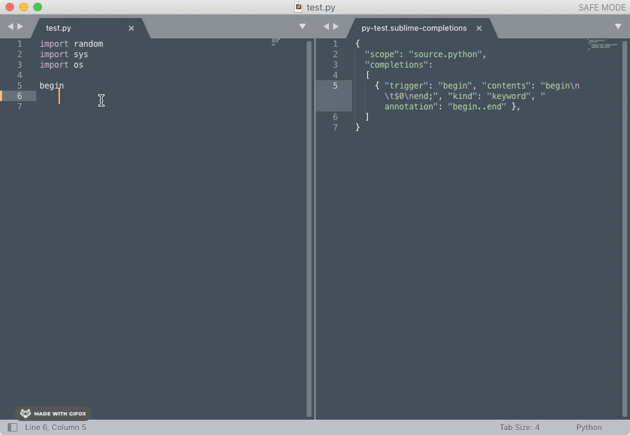Close the py-test.sublime-completions tab
This screenshot has width=630, height=435.
coord(479,29)
